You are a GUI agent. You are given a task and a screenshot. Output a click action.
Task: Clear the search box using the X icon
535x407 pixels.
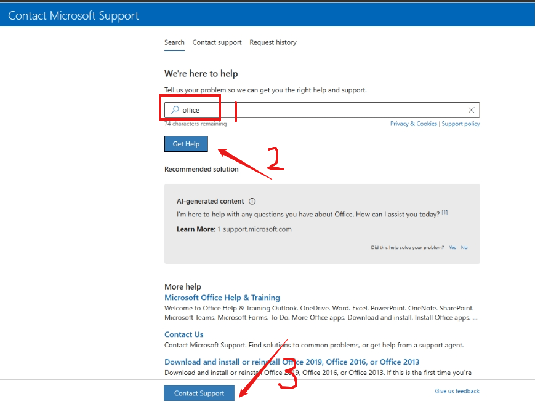[x=472, y=109]
